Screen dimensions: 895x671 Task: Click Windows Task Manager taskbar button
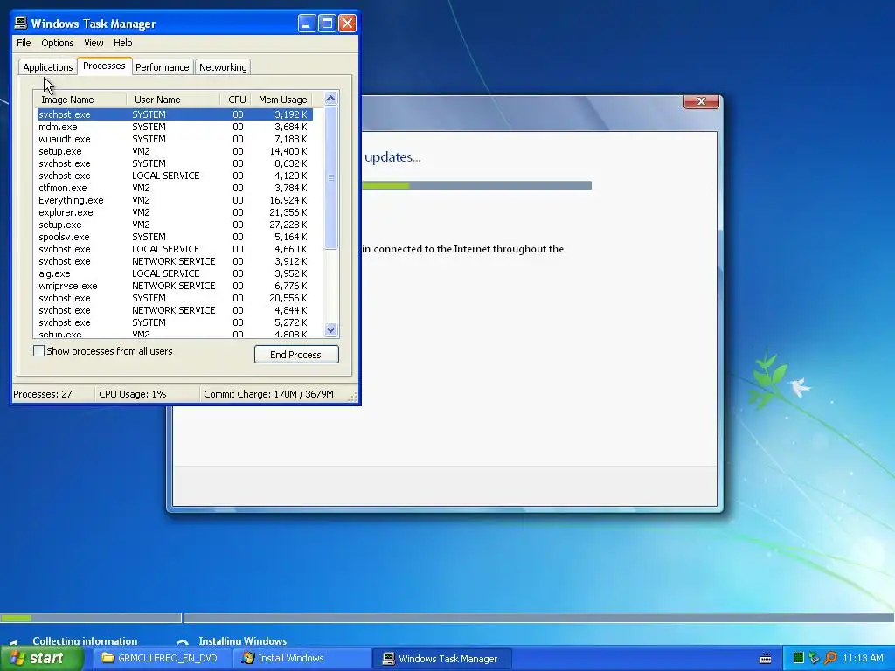click(x=441, y=659)
